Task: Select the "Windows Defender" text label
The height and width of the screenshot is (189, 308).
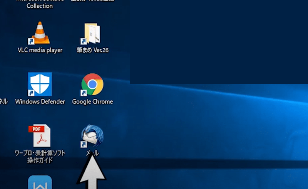Action: coord(40,102)
